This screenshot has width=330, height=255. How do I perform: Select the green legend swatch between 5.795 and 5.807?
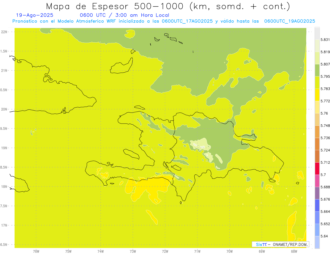pyautogui.click(x=317, y=70)
